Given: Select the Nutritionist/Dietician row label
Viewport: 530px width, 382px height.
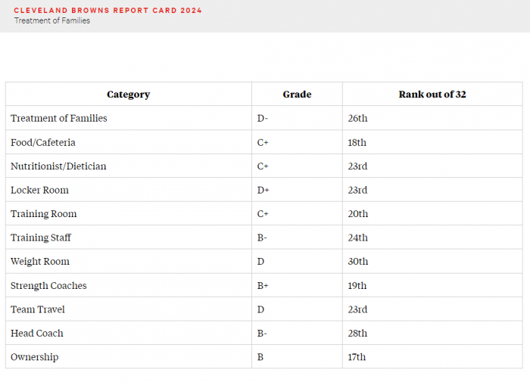Looking at the screenshot, I should coord(58,166).
